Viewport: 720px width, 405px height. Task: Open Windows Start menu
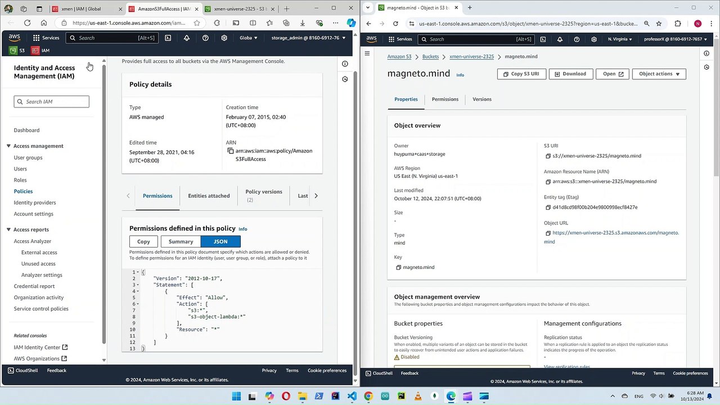[236, 396]
